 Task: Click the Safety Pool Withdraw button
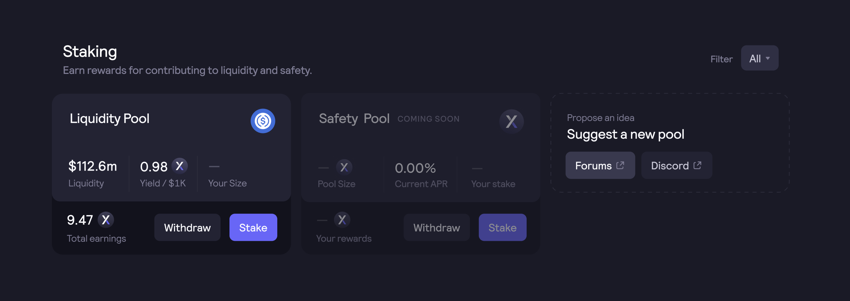point(437,227)
